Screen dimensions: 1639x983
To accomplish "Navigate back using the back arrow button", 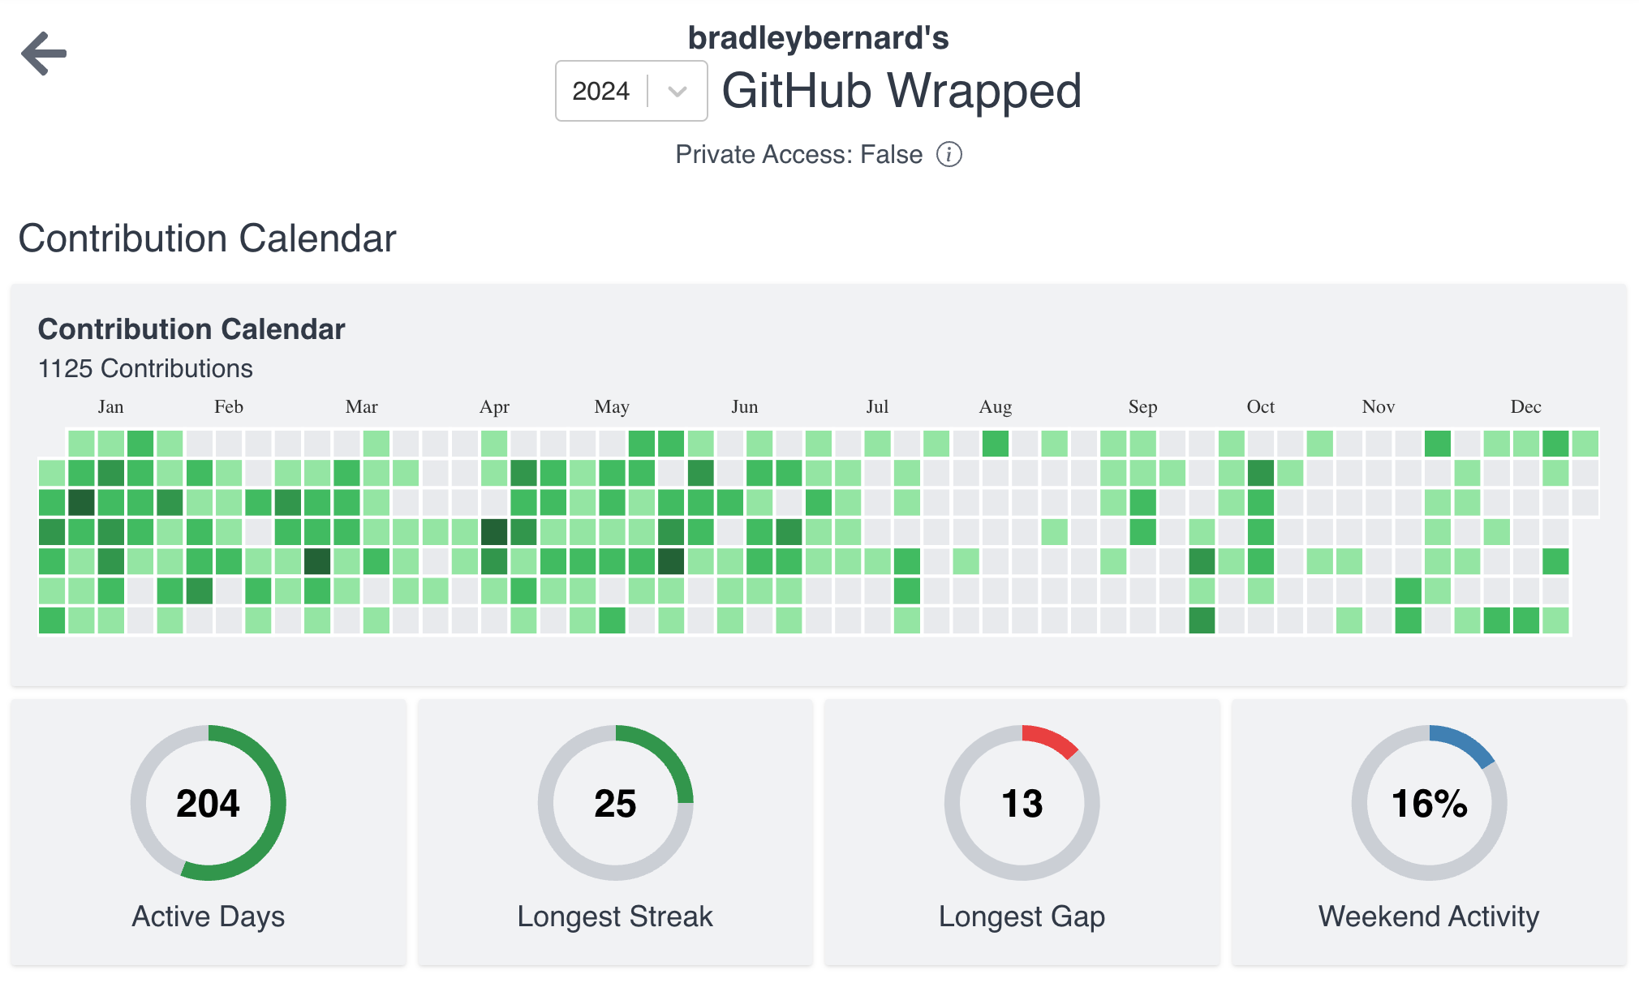I will coord(45,51).
